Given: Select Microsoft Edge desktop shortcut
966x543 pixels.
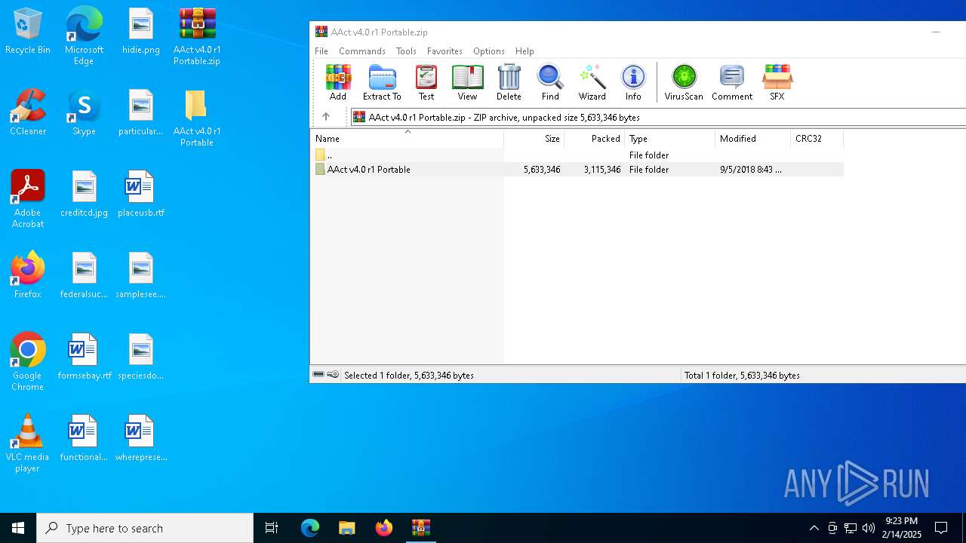Looking at the screenshot, I should pos(84,36).
